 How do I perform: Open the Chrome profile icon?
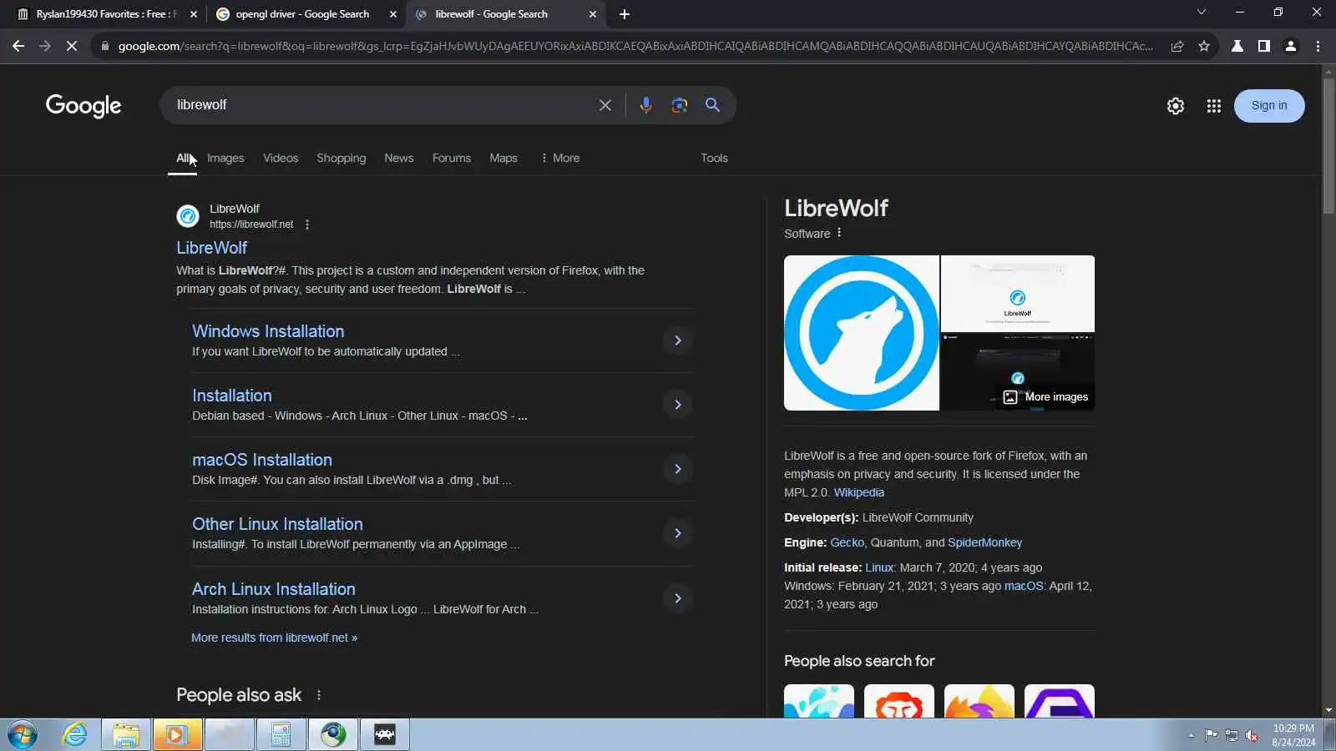1291,46
